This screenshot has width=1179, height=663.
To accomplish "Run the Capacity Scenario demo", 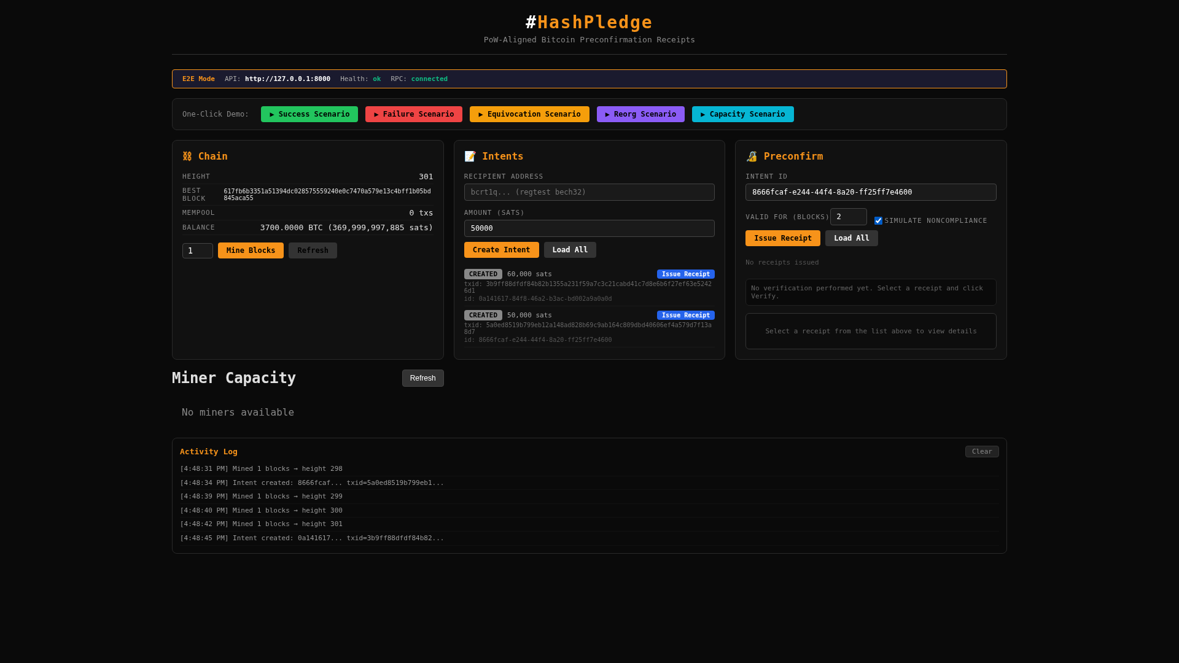I will point(742,114).
